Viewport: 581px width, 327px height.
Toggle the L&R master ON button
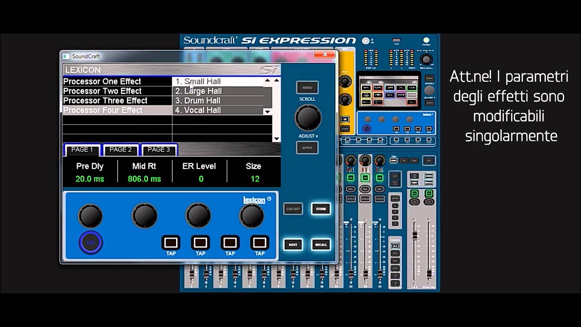tap(414, 194)
